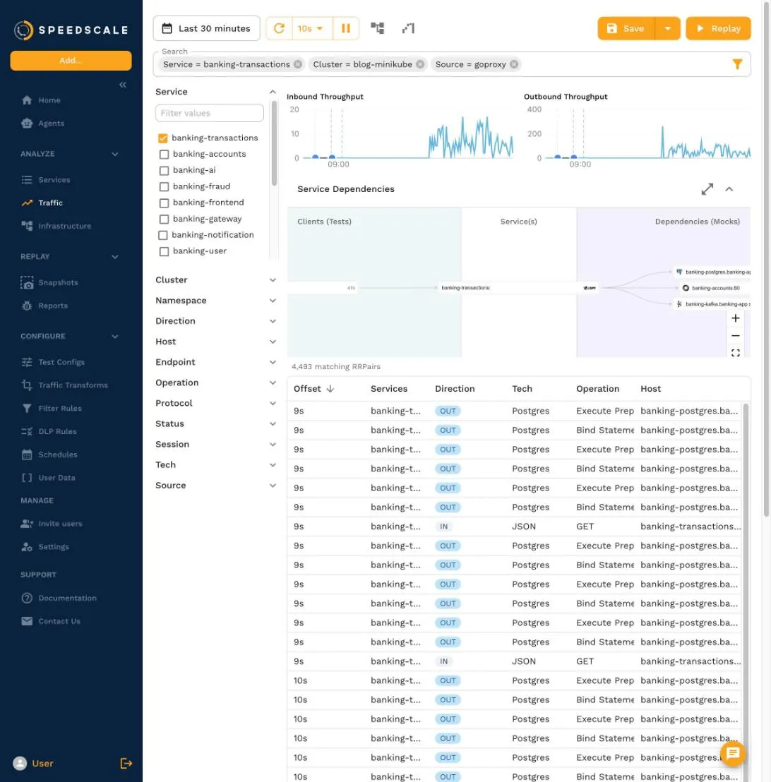The height and width of the screenshot is (782, 771).
Task: Click the Reports bug icon
Action: pyautogui.click(x=27, y=306)
